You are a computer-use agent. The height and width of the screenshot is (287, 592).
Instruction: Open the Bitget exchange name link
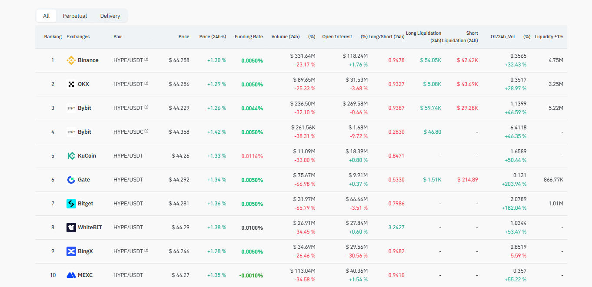point(86,204)
